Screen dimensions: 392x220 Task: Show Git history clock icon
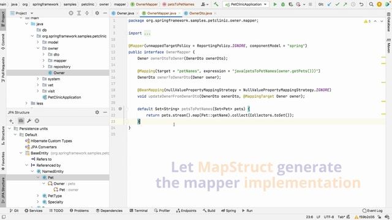353,4
